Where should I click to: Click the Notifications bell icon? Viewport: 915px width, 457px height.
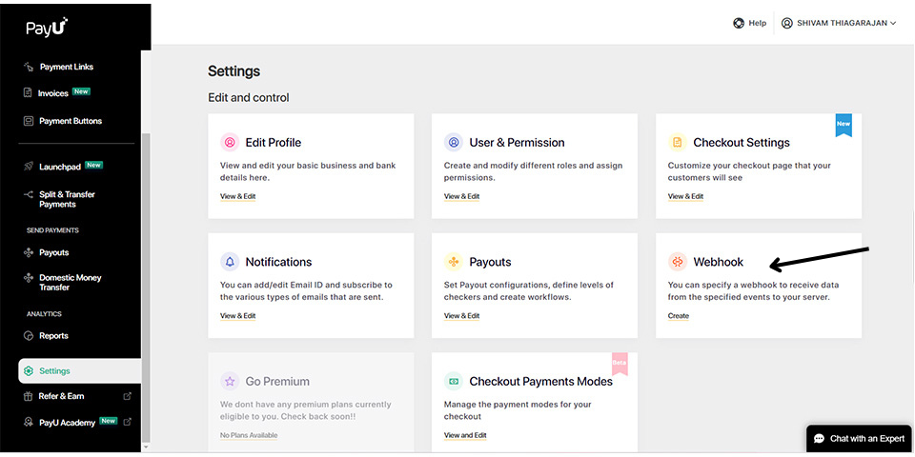[x=230, y=262]
